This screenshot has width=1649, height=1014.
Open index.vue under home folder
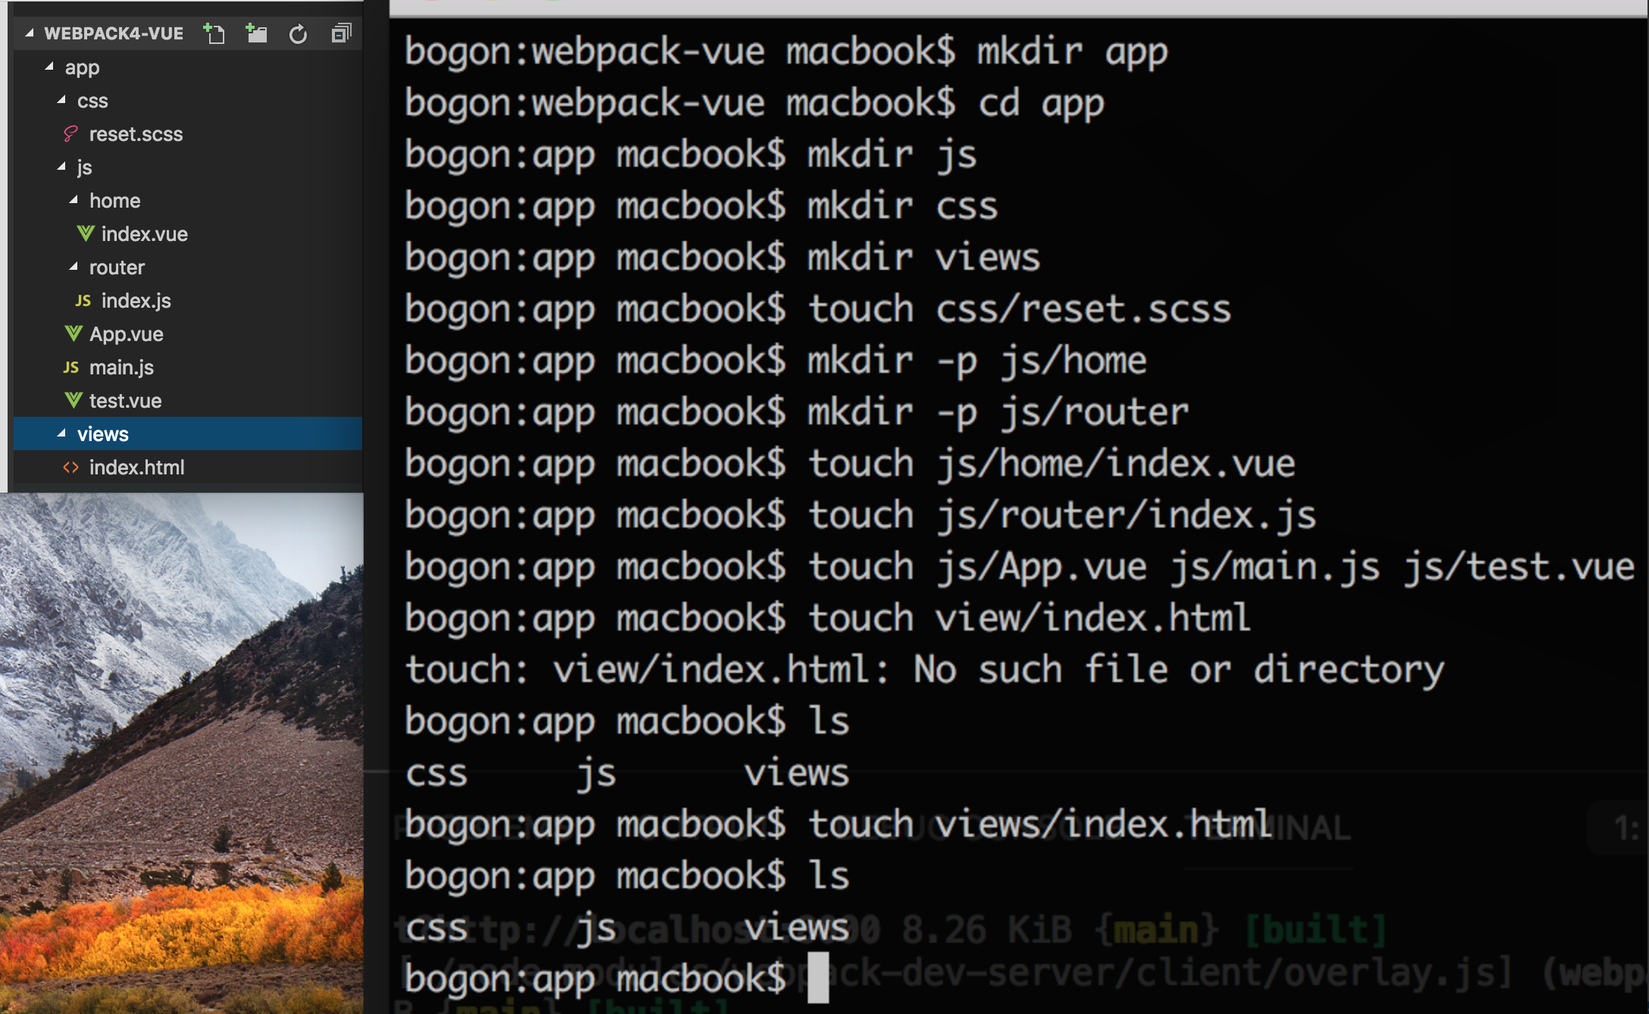coord(144,234)
